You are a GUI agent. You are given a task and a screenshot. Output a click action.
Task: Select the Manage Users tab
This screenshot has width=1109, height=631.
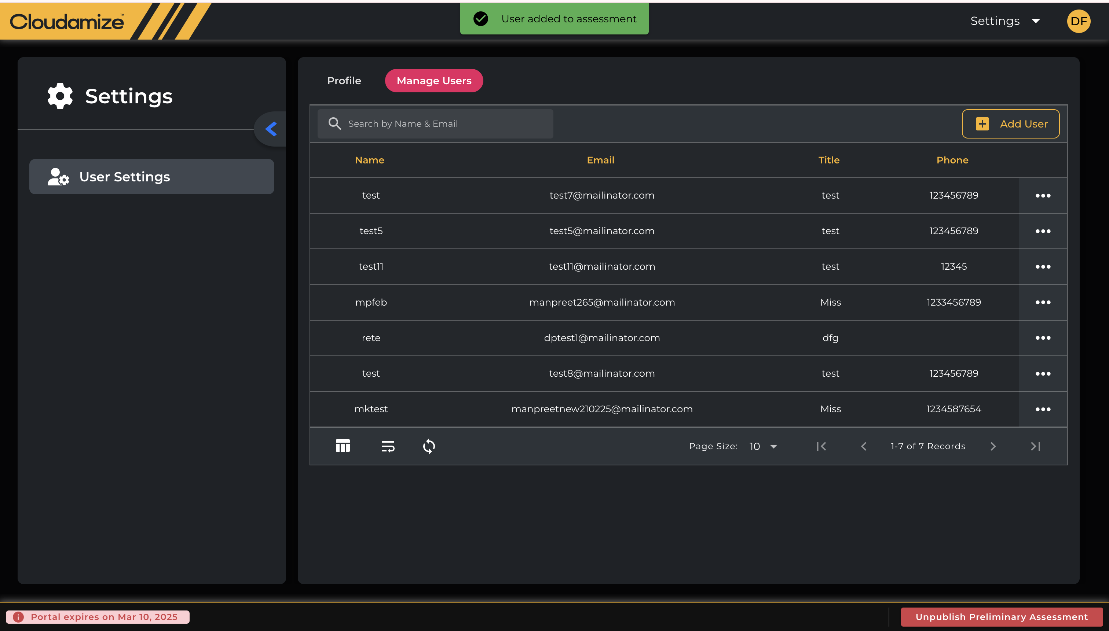[434, 81]
